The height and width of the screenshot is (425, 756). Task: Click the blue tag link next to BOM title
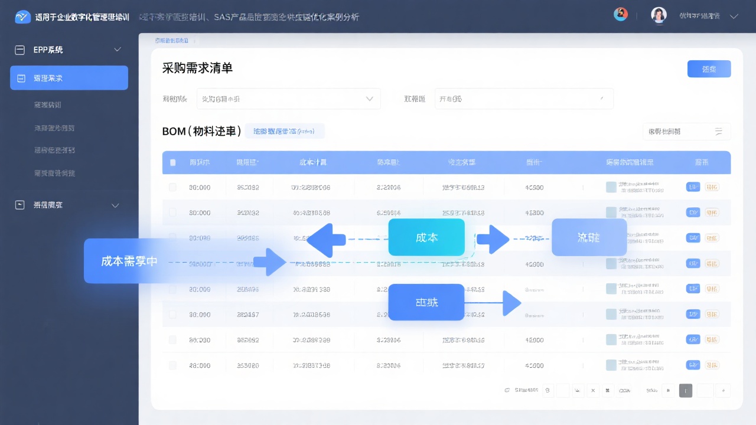click(x=285, y=131)
